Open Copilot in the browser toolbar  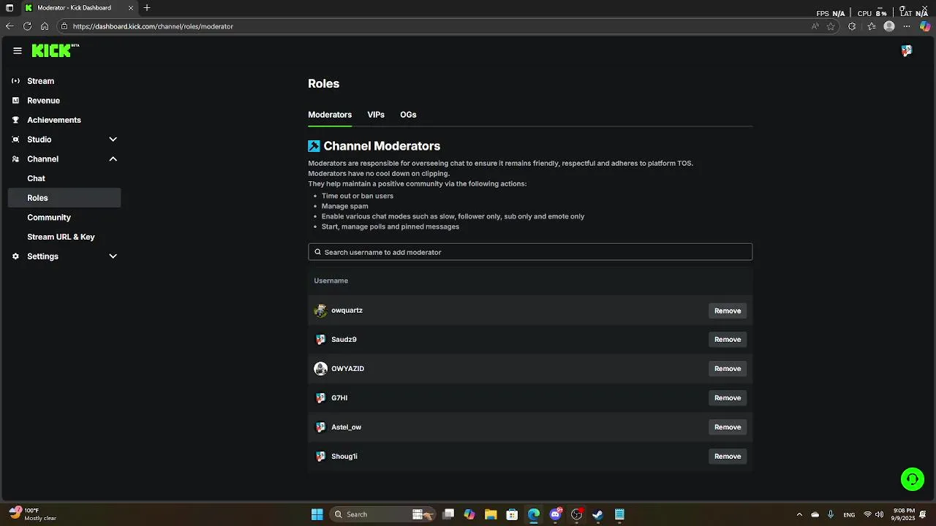pyautogui.click(x=925, y=26)
